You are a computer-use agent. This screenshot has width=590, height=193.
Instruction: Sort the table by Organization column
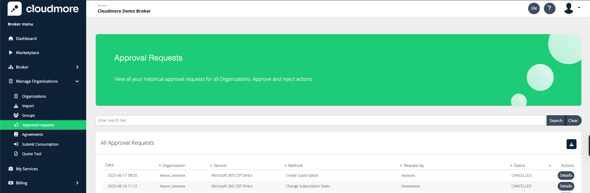click(174, 165)
